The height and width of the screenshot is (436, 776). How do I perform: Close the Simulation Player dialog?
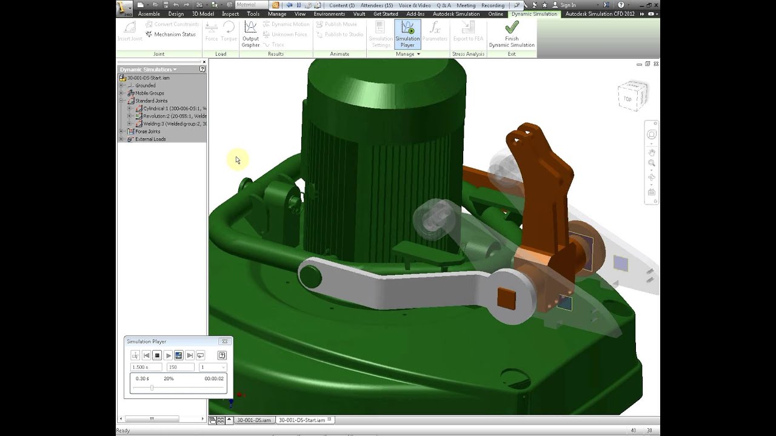click(224, 342)
